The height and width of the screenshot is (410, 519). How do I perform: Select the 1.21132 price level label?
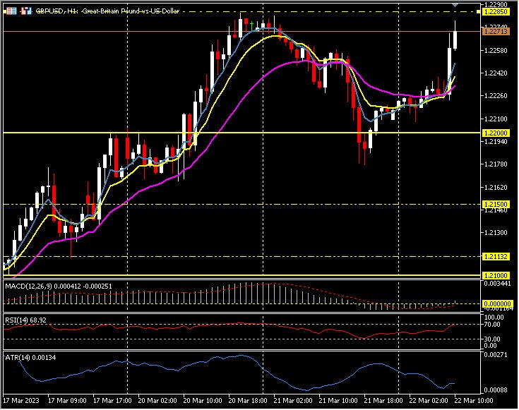pos(496,257)
